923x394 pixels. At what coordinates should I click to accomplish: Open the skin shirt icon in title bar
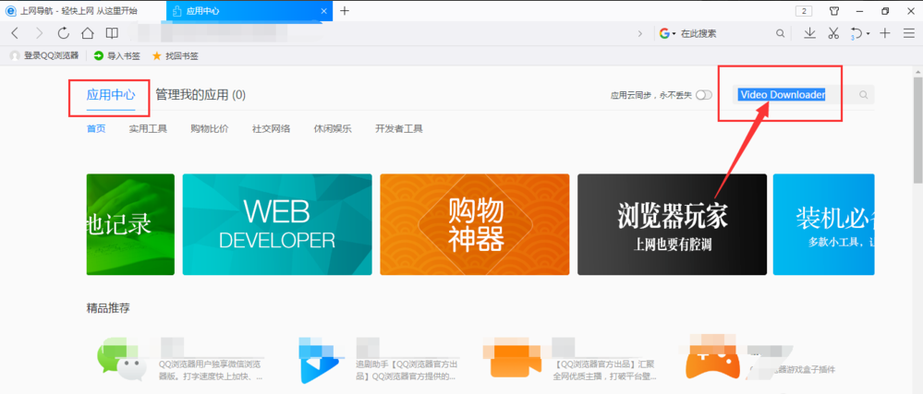pos(834,10)
